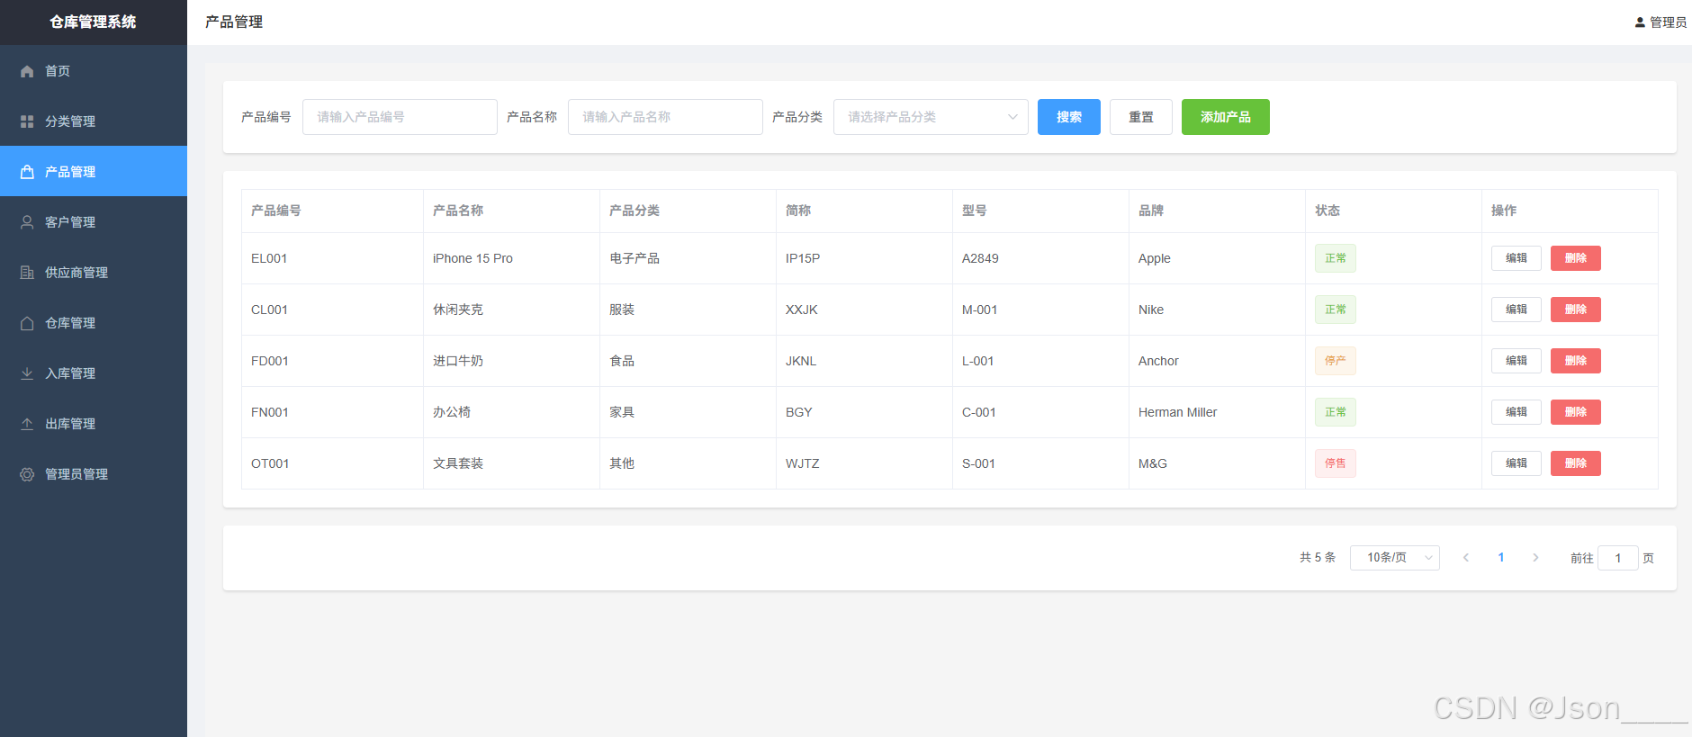Open the 10条/页 page size dropdown
Viewport: 1692px width, 737px height.
click(x=1395, y=558)
